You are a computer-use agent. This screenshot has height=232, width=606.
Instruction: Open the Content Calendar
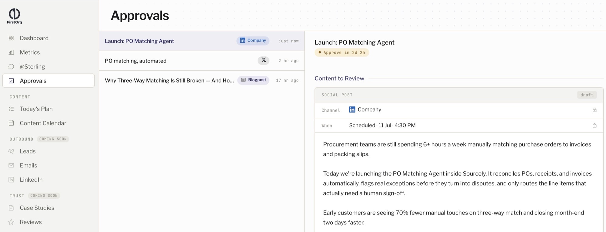pyautogui.click(x=48, y=123)
